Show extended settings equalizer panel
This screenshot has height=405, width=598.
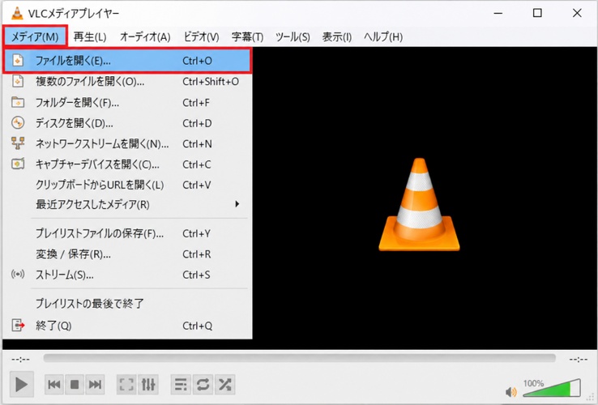pos(148,385)
